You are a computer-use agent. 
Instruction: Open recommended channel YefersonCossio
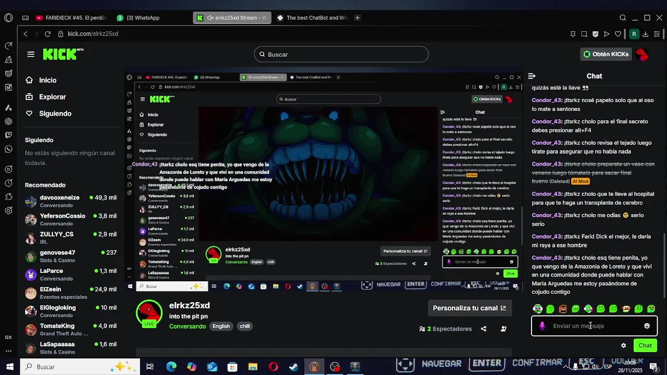(70, 219)
